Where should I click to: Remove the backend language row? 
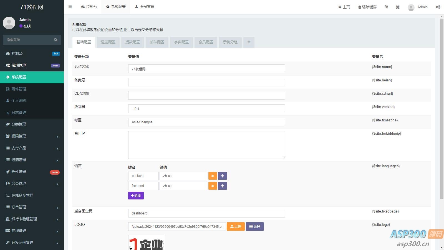[x=213, y=176]
